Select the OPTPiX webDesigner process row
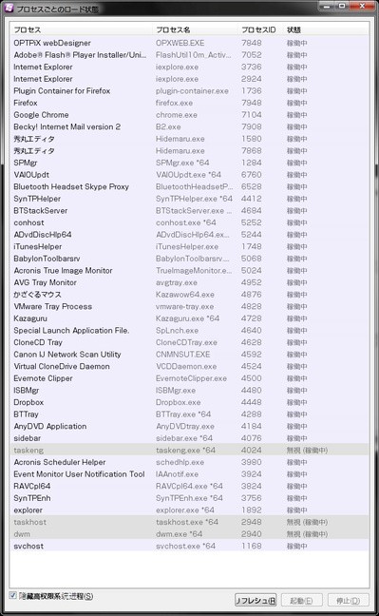 189,43
